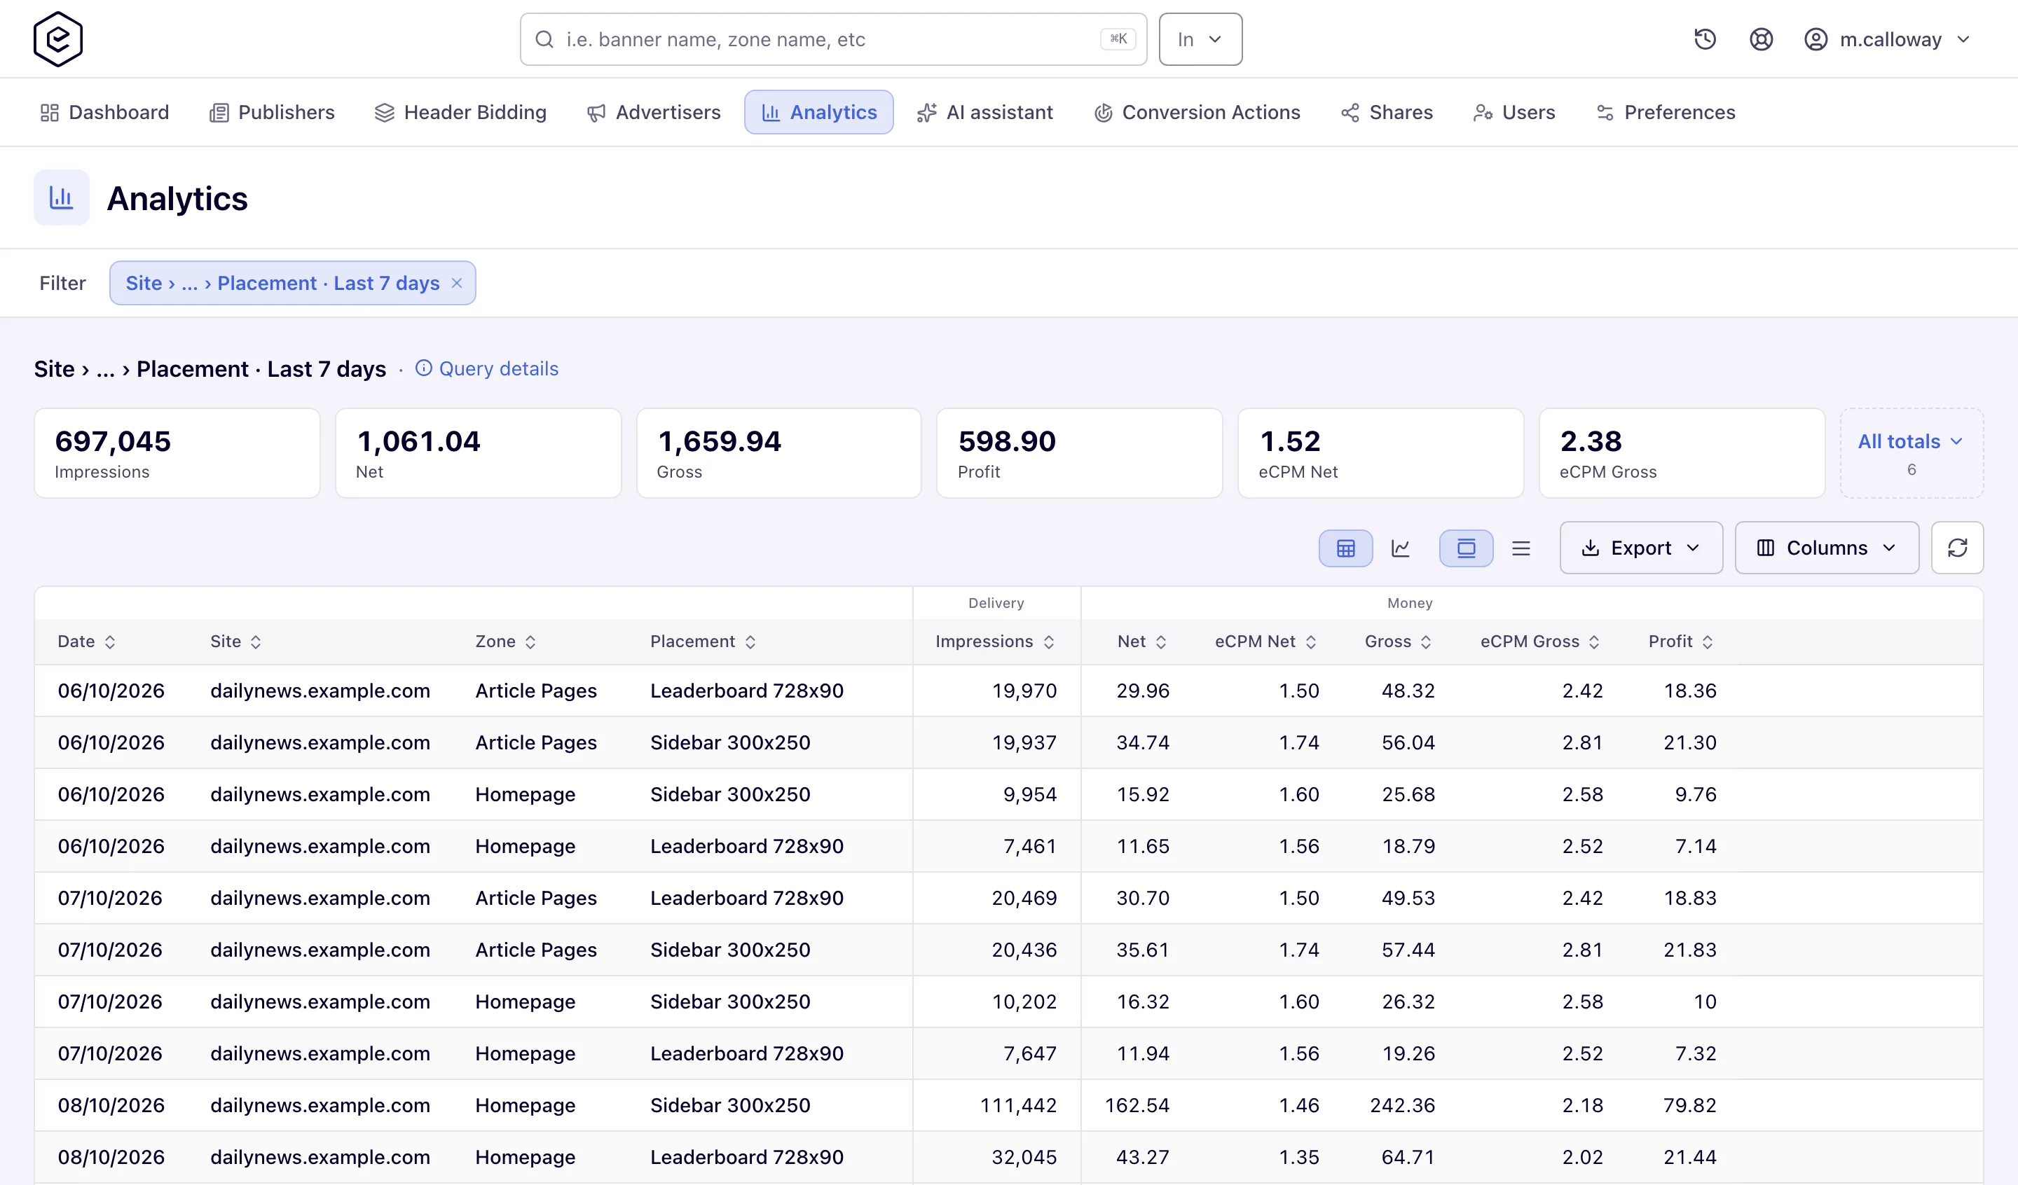Click the eCPM Gross total card 2.38
The image size is (2018, 1185).
1682,453
